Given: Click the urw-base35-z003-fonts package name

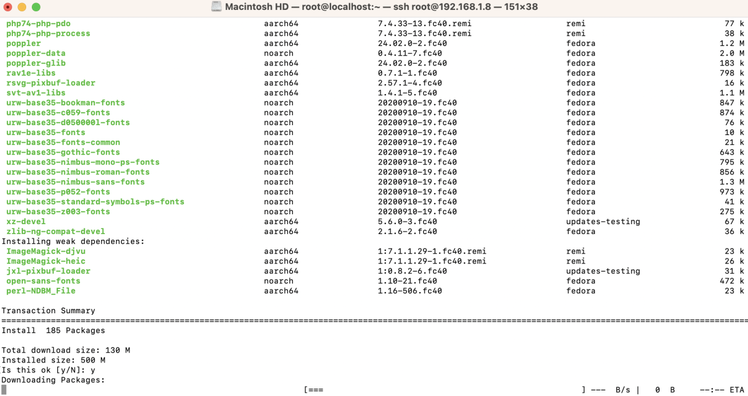Looking at the screenshot, I should click(x=58, y=212).
